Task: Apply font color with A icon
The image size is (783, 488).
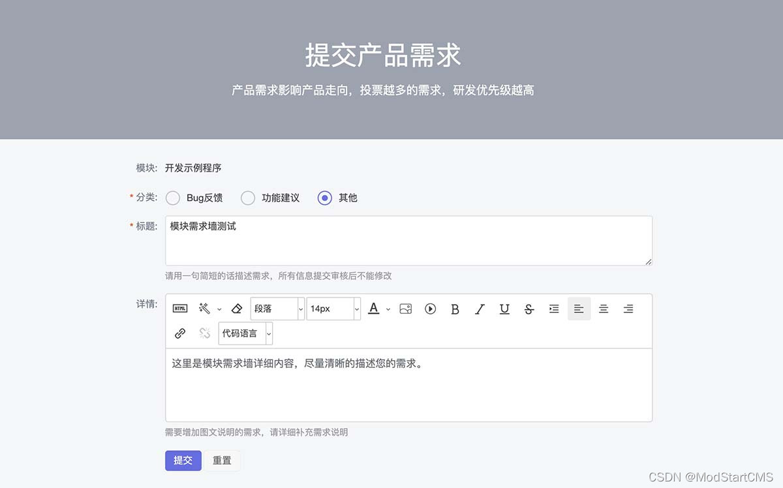Action: pos(373,309)
